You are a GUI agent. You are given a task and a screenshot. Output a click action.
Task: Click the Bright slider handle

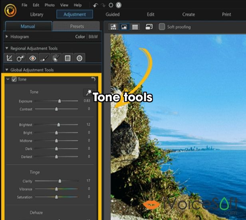click(56, 133)
